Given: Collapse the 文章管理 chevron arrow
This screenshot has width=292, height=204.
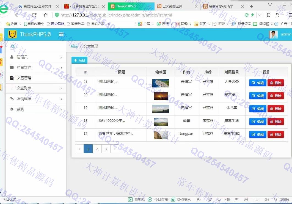Looking at the screenshot, I should pyautogui.click(x=62, y=78).
